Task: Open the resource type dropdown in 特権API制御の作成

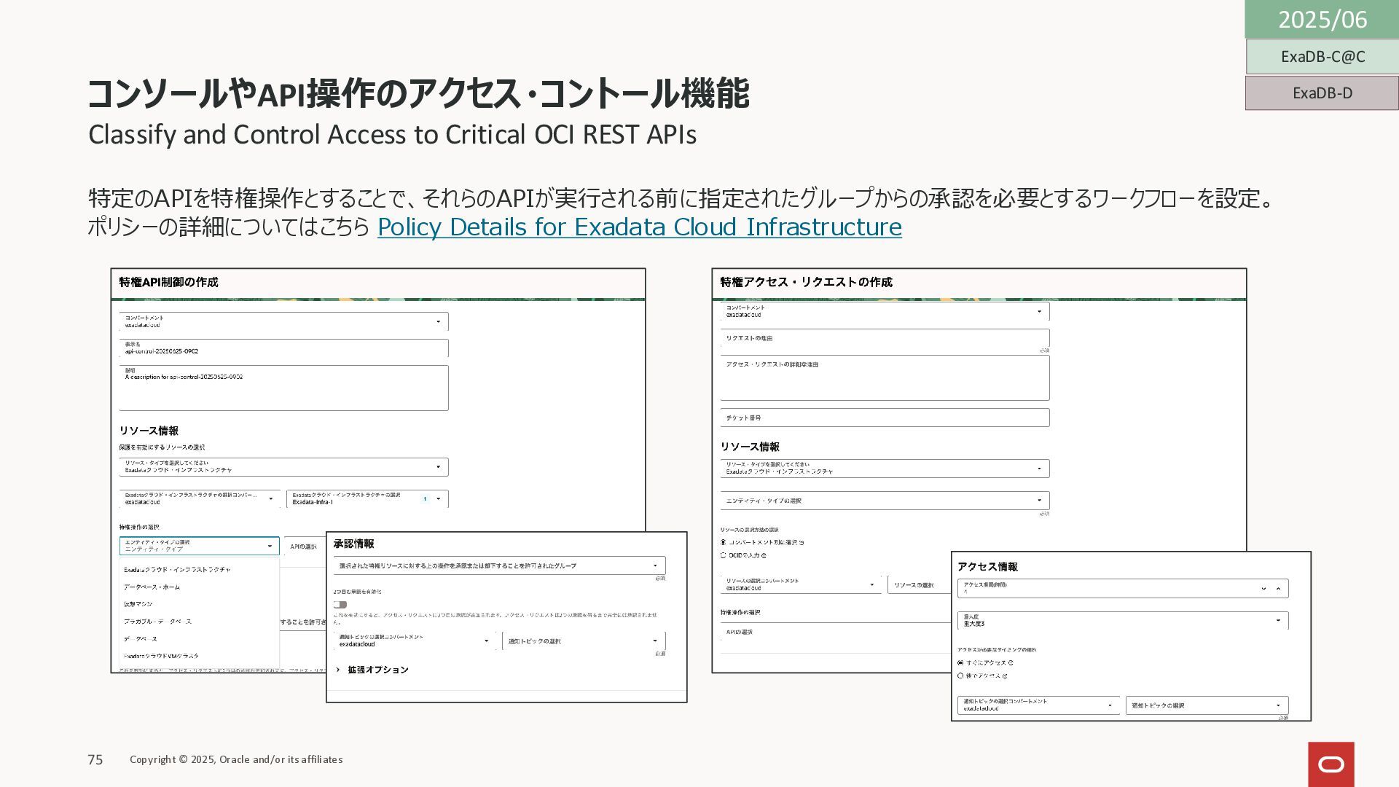Action: [283, 466]
